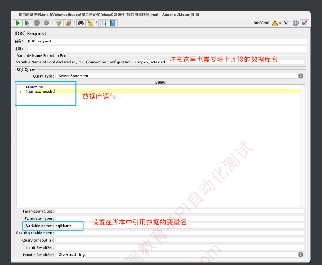Click Start no pauses button
This screenshot has width=322, height=265.
click(27, 23)
